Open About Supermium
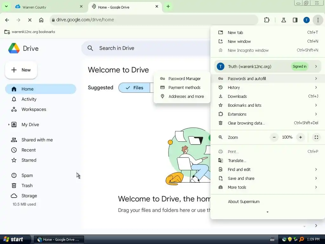The height and width of the screenshot is (244, 325). click(268, 202)
